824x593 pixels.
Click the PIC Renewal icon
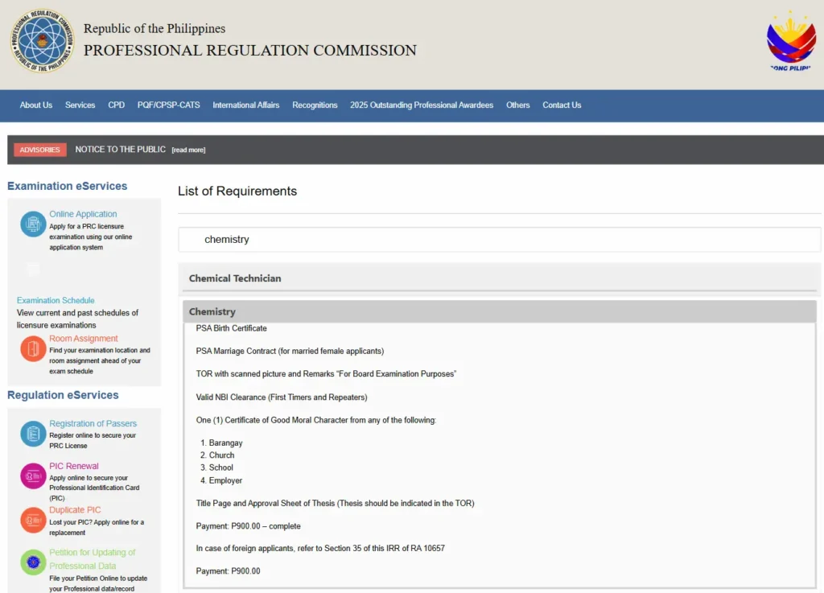point(32,476)
